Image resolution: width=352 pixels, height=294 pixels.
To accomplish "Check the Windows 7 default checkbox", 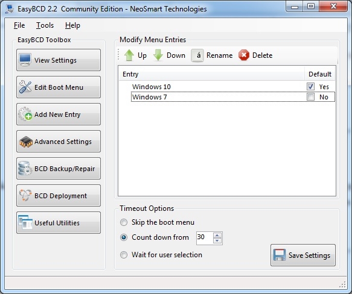I will point(310,97).
